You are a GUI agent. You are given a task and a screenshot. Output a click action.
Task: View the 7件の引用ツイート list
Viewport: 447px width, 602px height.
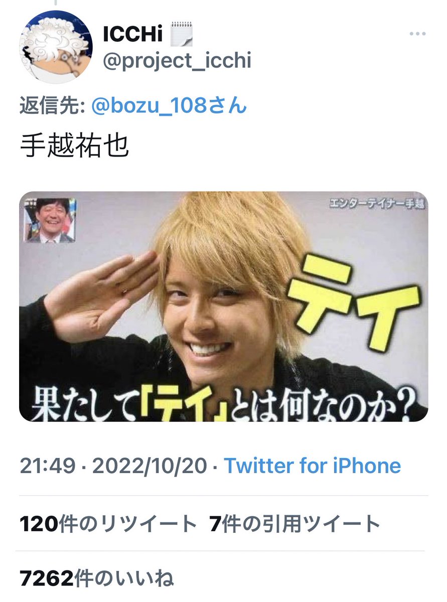(295, 524)
